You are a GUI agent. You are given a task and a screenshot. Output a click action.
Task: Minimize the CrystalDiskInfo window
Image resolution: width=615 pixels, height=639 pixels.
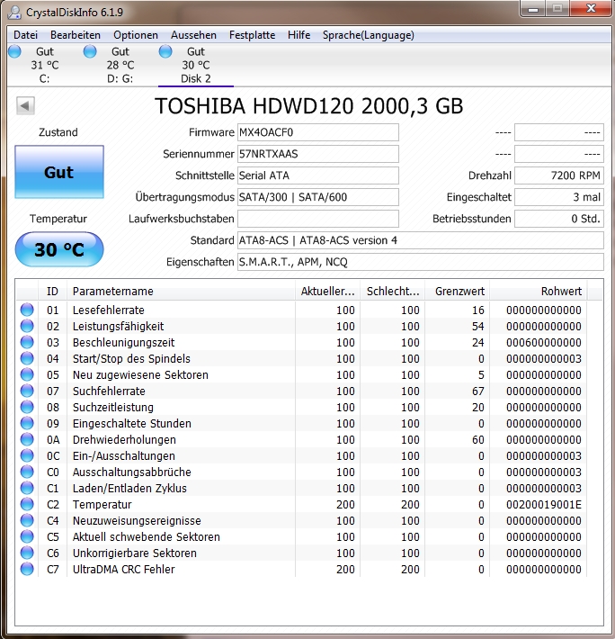click(533, 9)
